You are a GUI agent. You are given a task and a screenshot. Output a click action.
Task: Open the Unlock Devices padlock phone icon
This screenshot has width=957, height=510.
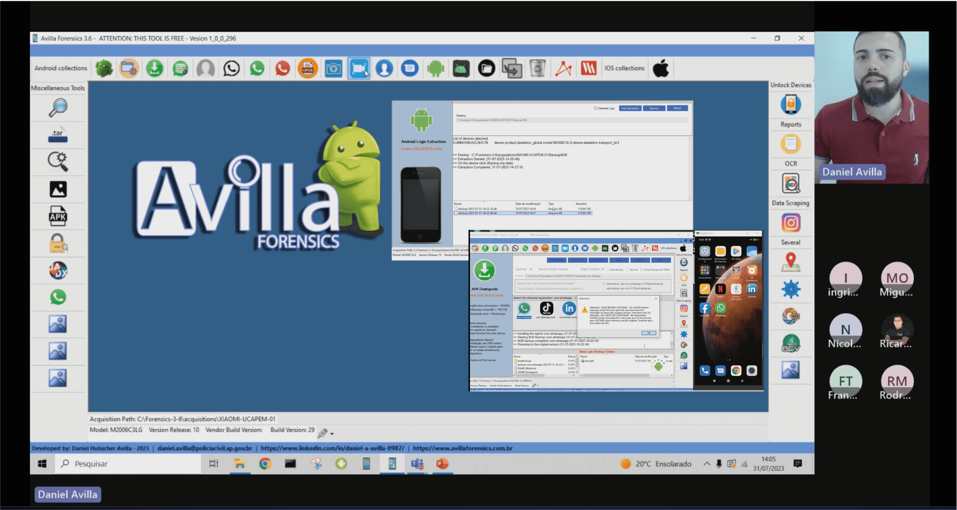(x=791, y=104)
